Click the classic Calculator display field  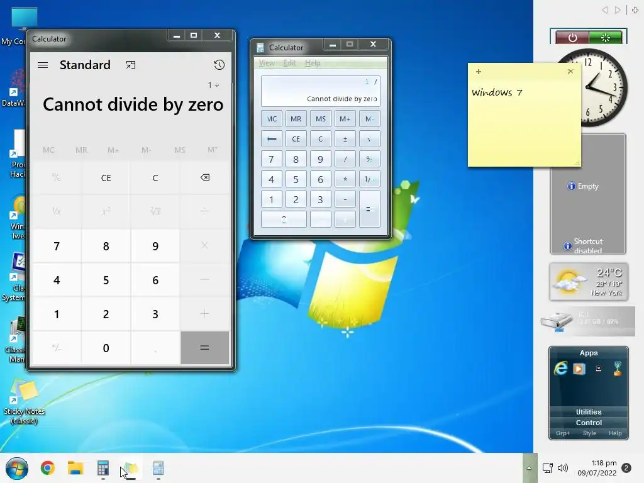point(320,91)
